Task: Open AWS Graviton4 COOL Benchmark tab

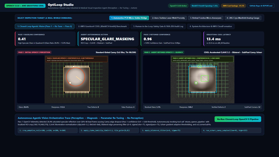Action: tap(102, 26)
